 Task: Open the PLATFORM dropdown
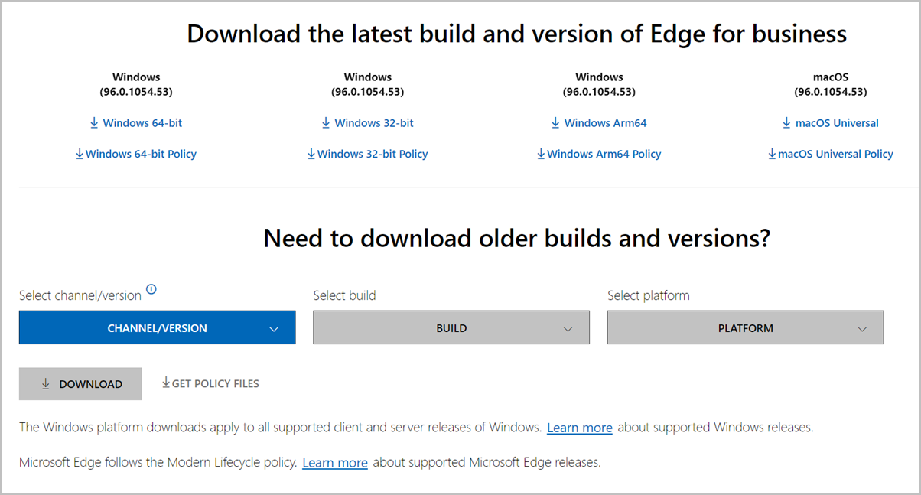tap(745, 327)
